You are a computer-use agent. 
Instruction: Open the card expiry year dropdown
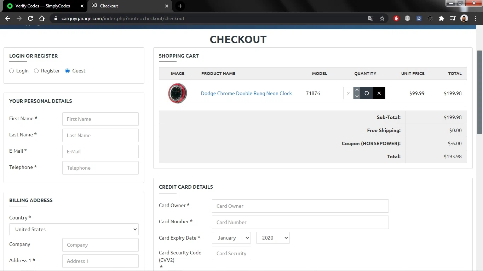tap(273, 238)
